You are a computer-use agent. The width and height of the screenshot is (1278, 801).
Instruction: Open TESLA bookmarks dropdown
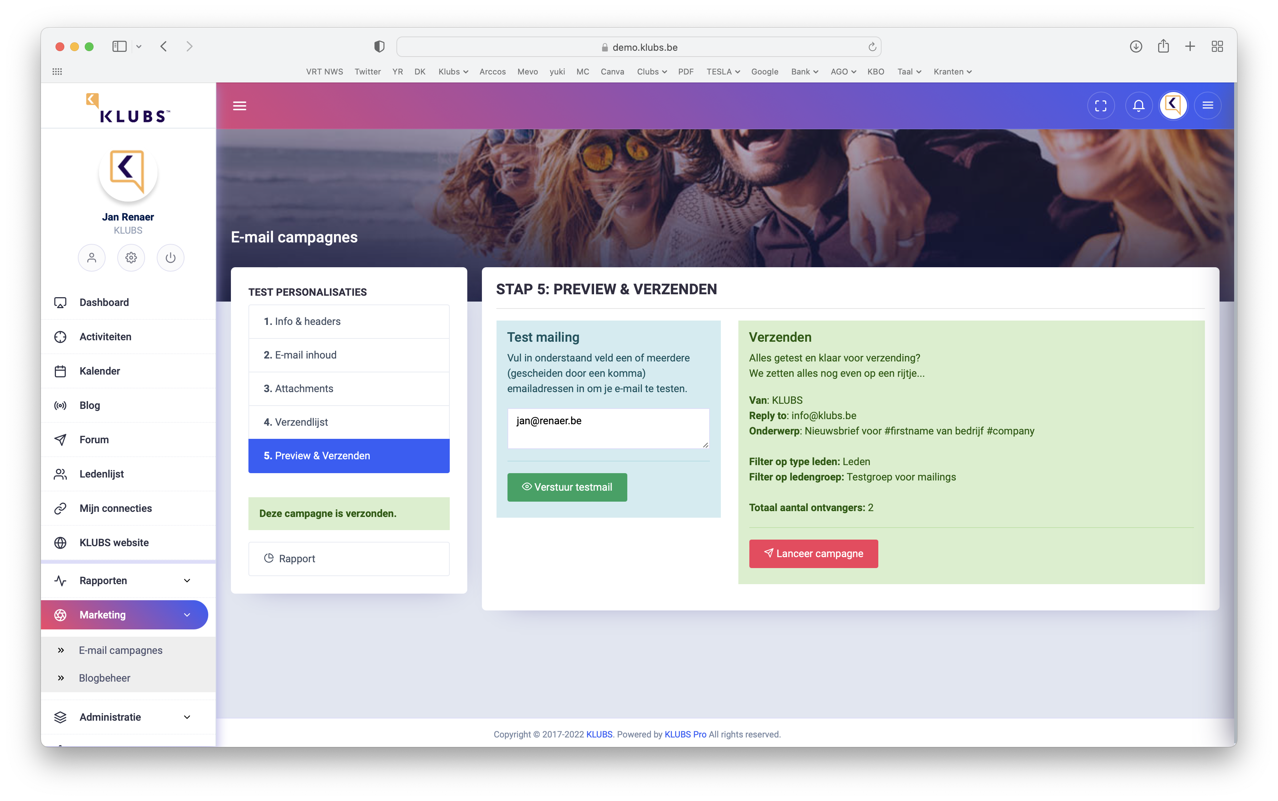pos(723,72)
